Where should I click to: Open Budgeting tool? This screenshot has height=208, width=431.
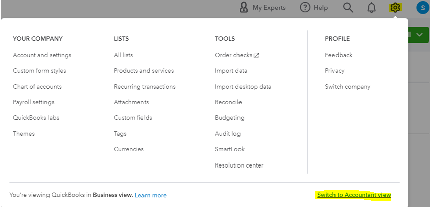229,118
